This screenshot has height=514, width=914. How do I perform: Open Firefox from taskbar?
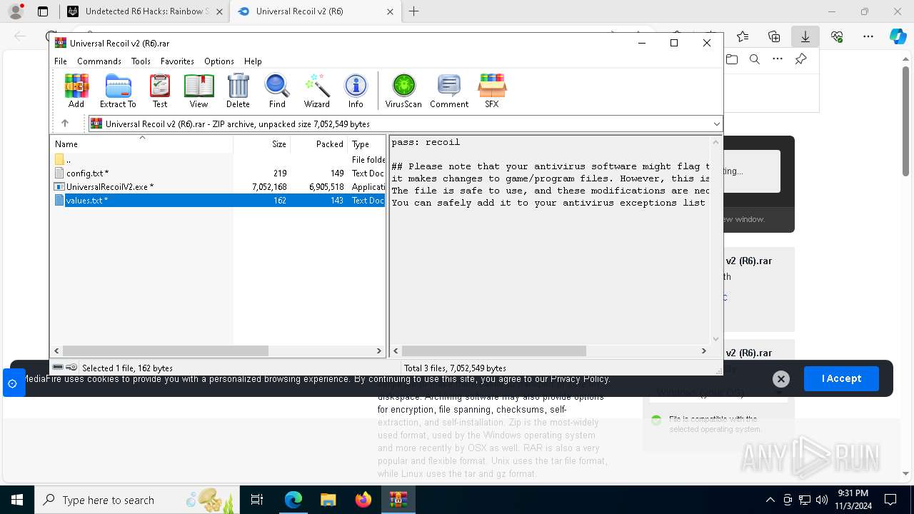363,500
